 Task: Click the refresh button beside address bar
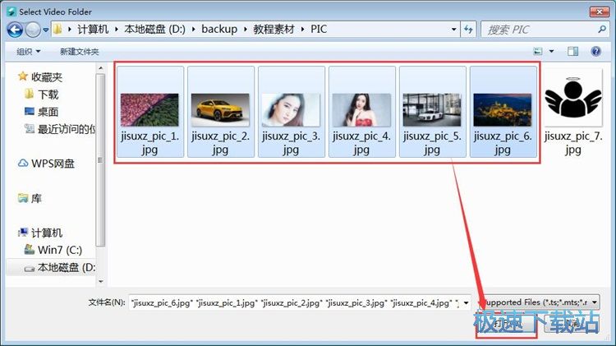(x=468, y=30)
